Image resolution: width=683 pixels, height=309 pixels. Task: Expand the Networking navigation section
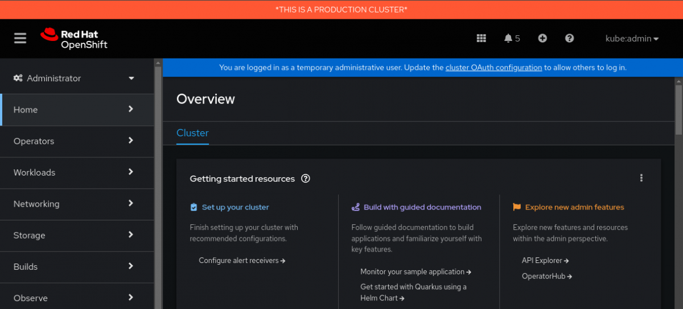(x=77, y=203)
